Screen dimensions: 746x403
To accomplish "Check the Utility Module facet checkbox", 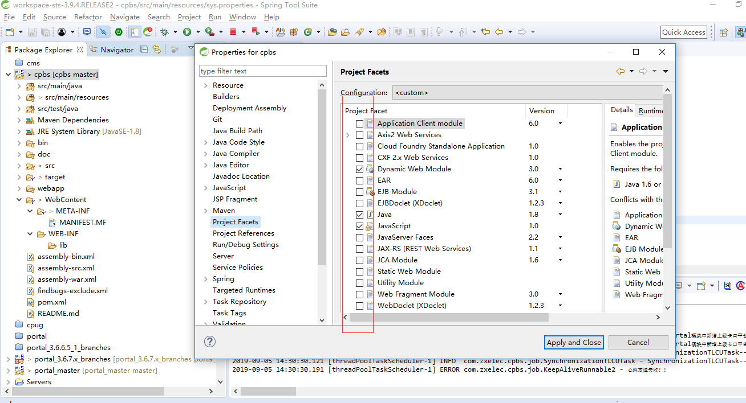I will click(x=359, y=283).
